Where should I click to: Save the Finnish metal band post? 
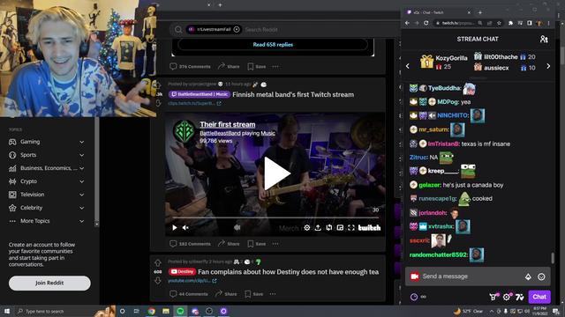point(257,244)
